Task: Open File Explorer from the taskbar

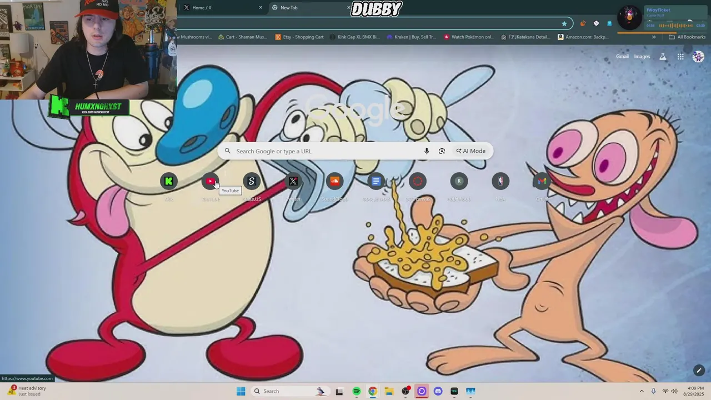Action: (389, 391)
